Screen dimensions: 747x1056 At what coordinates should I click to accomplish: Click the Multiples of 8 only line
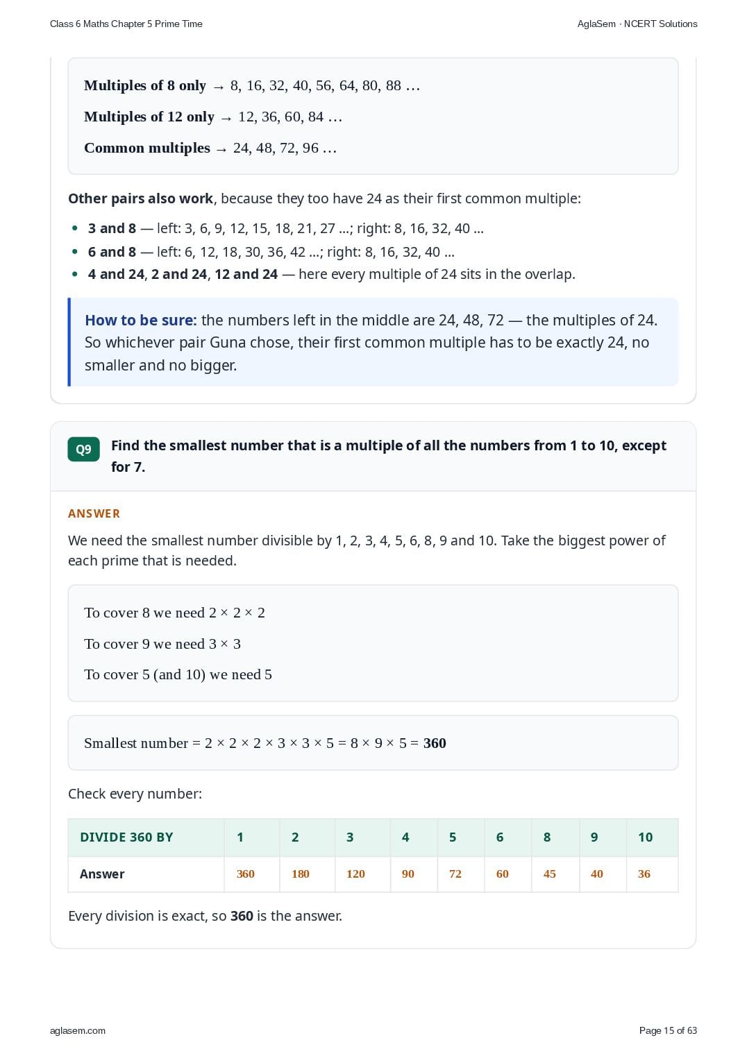(x=252, y=85)
